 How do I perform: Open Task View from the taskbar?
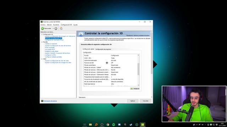85,125
